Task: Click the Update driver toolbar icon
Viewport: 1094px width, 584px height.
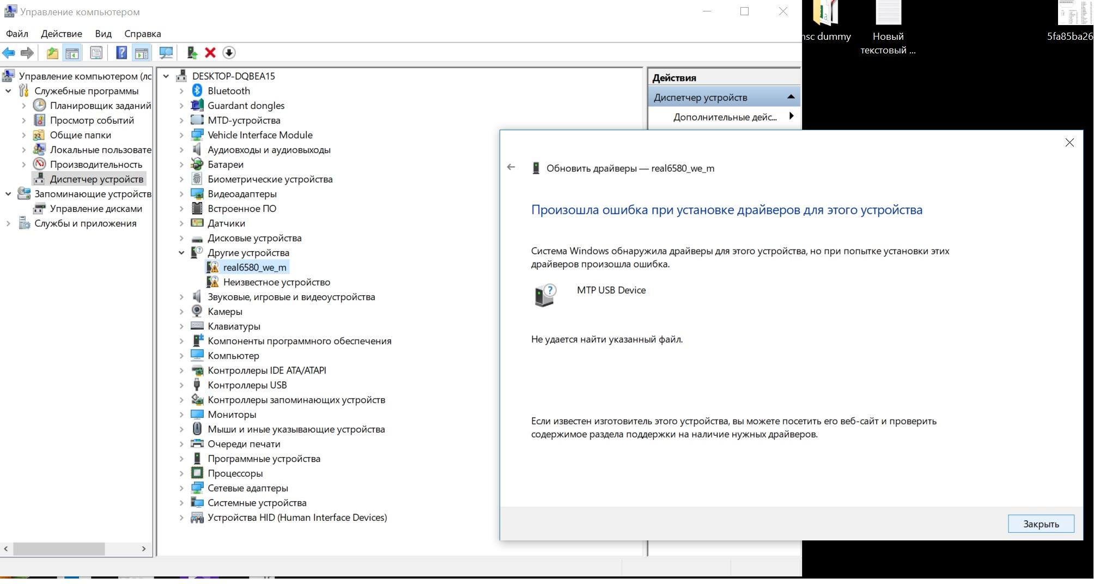Action: (x=192, y=53)
